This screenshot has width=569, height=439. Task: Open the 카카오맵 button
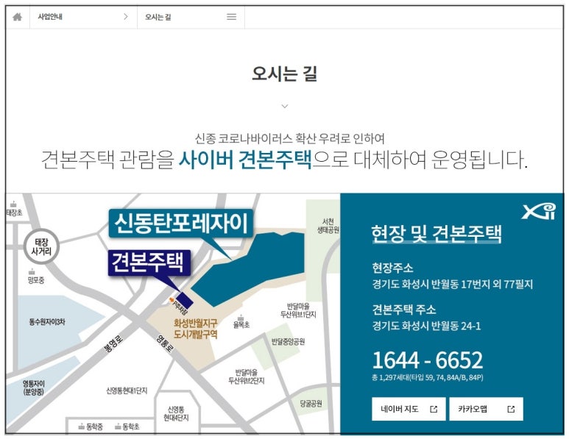click(487, 409)
